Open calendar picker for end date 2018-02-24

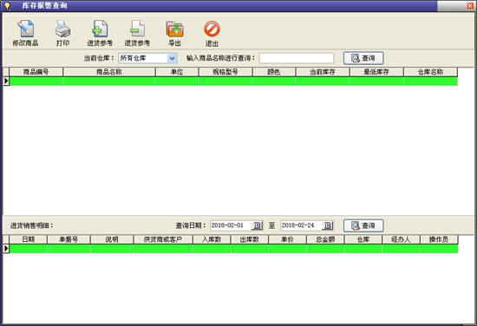[327, 225]
